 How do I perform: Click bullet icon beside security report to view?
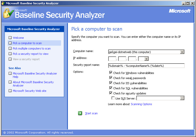click(10, 54)
